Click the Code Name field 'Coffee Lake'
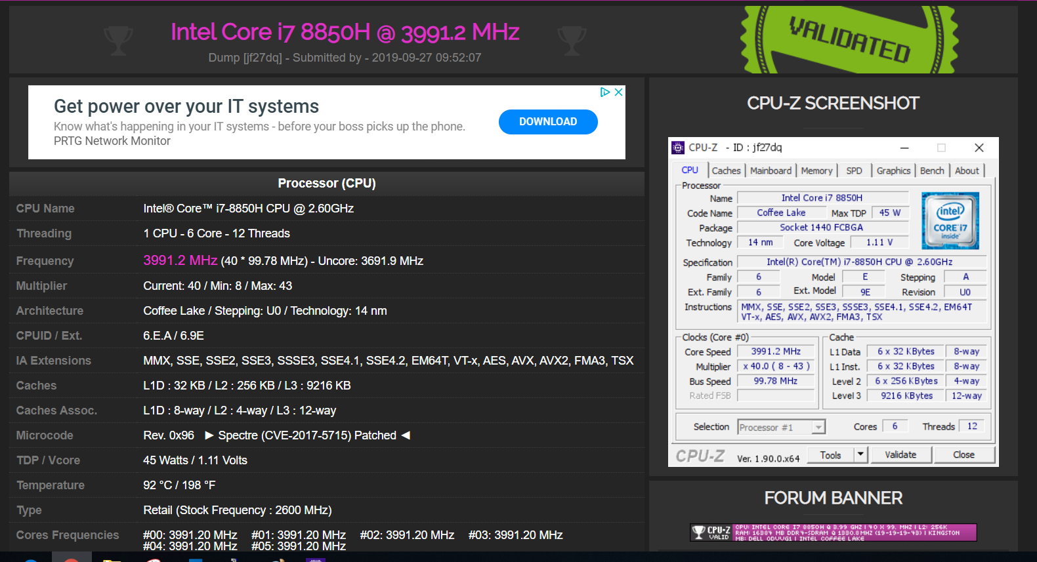Image resolution: width=1037 pixels, height=562 pixels. tap(781, 213)
